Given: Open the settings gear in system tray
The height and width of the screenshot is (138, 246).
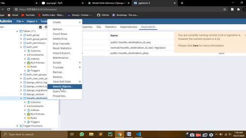Looking at the screenshot, I should tap(211, 135).
